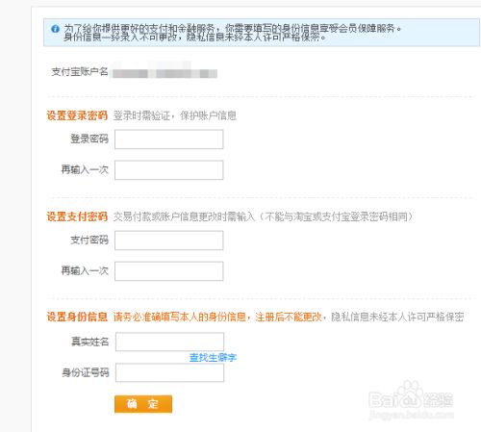Focus the 登录密码 input field
The height and width of the screenshot is (432, 481).
168,140
